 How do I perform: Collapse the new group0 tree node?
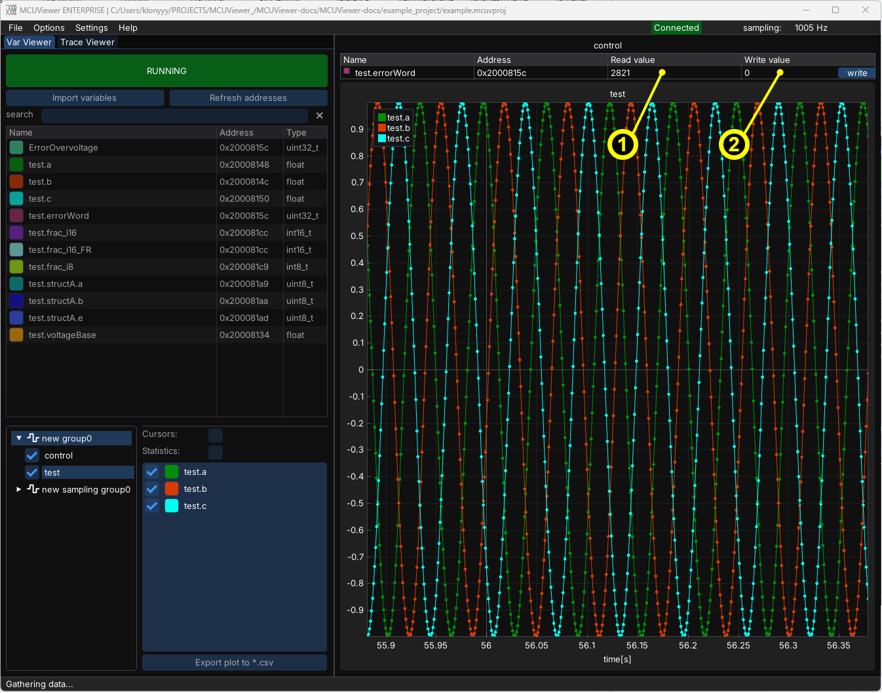coord(19,438)
